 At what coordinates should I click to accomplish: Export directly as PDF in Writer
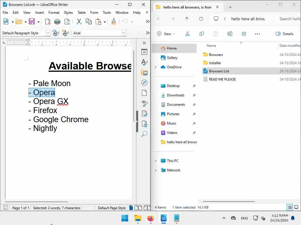[47, 22]
